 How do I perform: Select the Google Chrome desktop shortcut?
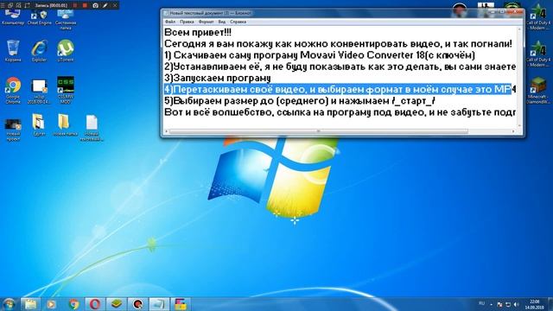(x=13, y=90)
